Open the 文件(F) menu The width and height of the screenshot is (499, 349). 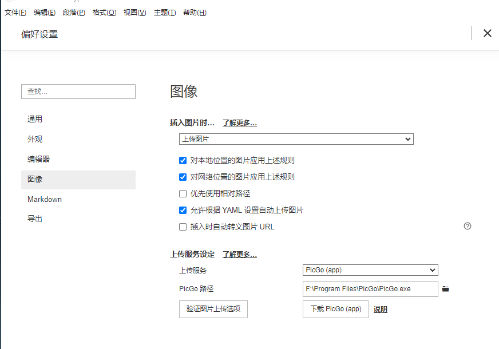(15, 13)
